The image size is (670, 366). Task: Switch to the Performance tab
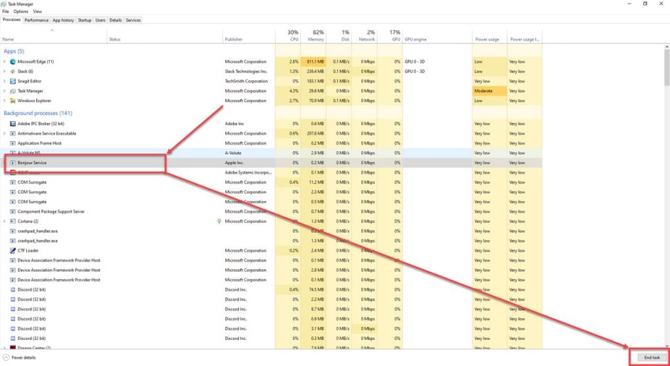tap(37, 20)
